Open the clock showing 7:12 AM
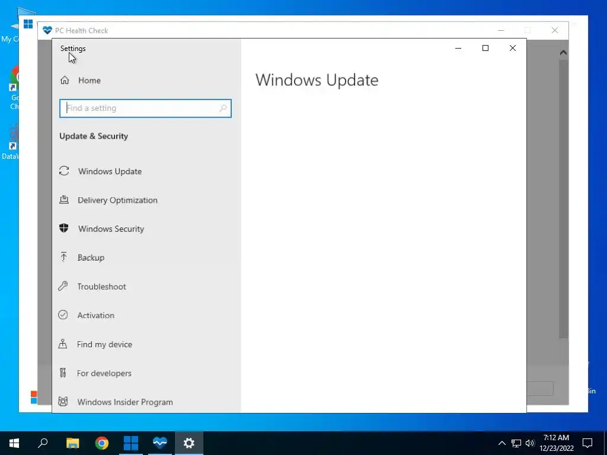 (556, 443)
